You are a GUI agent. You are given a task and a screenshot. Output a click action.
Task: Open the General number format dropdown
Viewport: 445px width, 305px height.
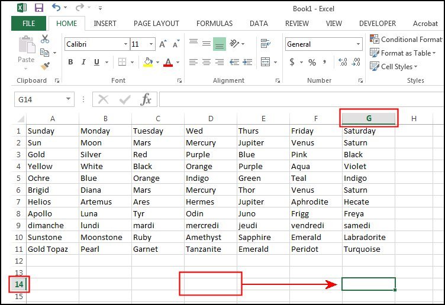358,44
